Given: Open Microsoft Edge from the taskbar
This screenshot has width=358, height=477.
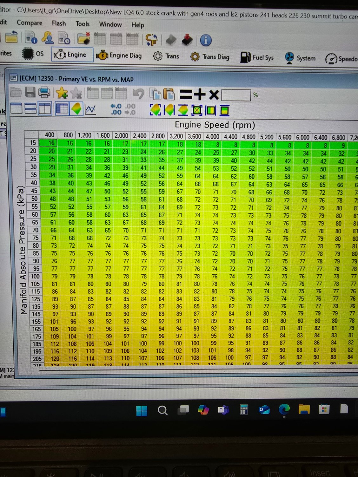Looking at the screenshot, I should (x=284, y=410).
